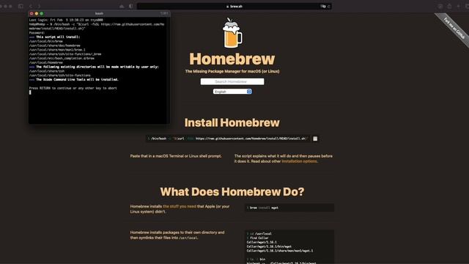
Task: Open 'the stuff you need' link
Action: point(180,207)
